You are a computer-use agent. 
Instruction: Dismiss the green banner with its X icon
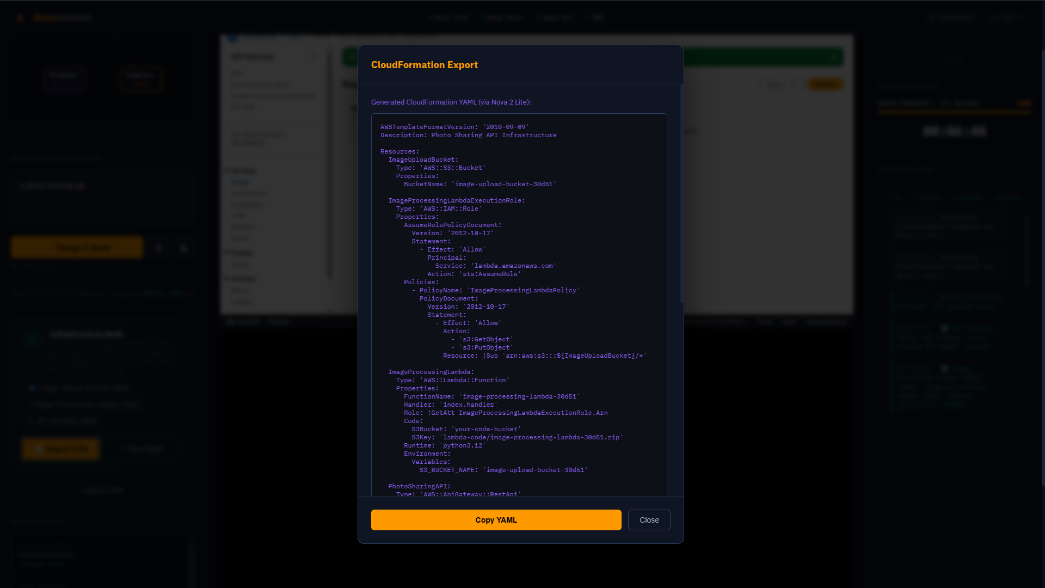click(x=833, y=57)
